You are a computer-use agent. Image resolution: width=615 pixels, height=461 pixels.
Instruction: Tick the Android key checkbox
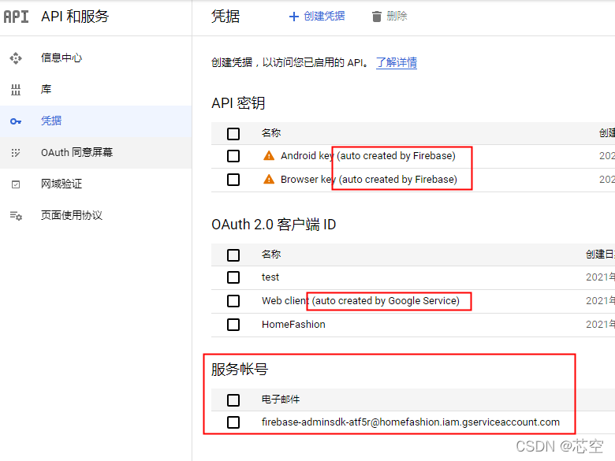click(x=233, y=156)
